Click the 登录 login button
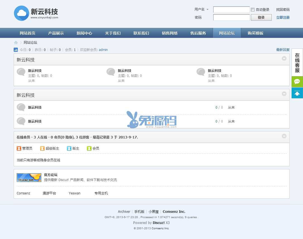The image size is (303, 239). click(x=261, y=18)
